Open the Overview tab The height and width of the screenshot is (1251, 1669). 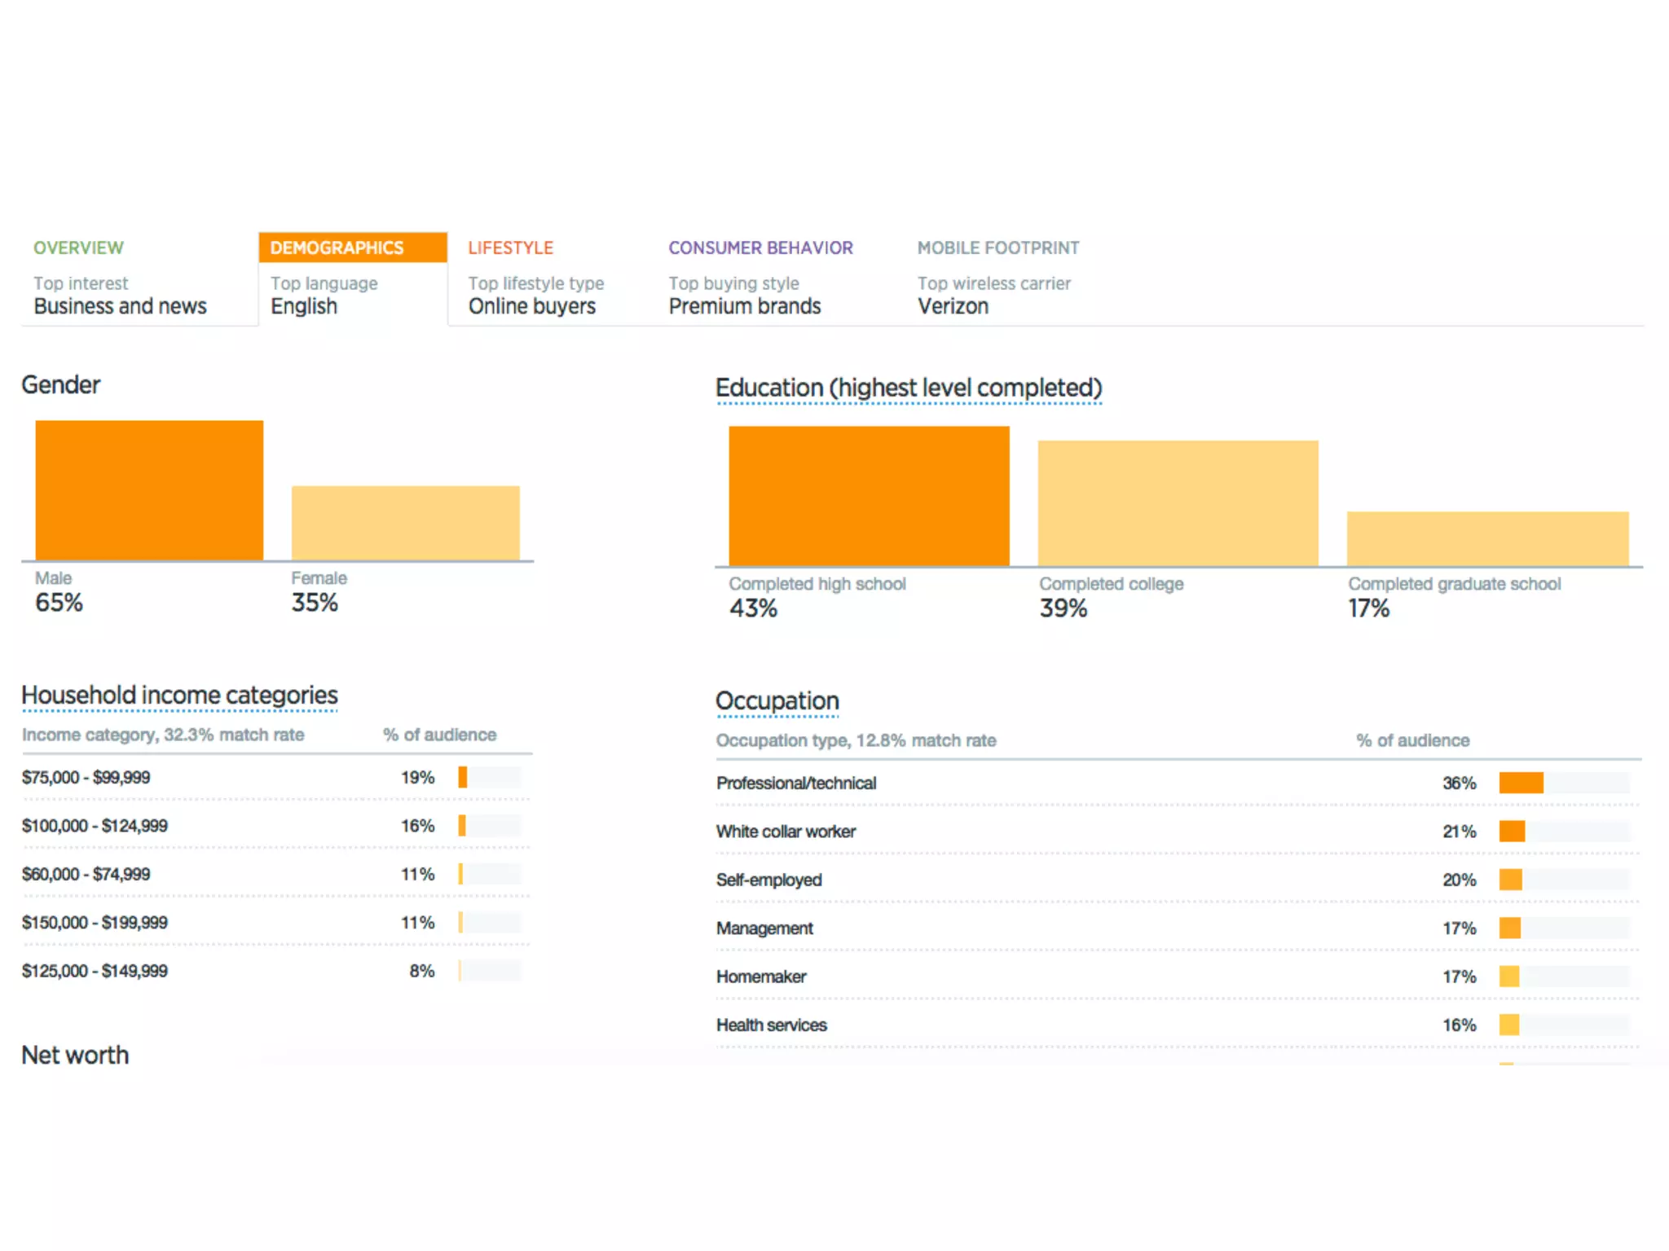point(79,248)
